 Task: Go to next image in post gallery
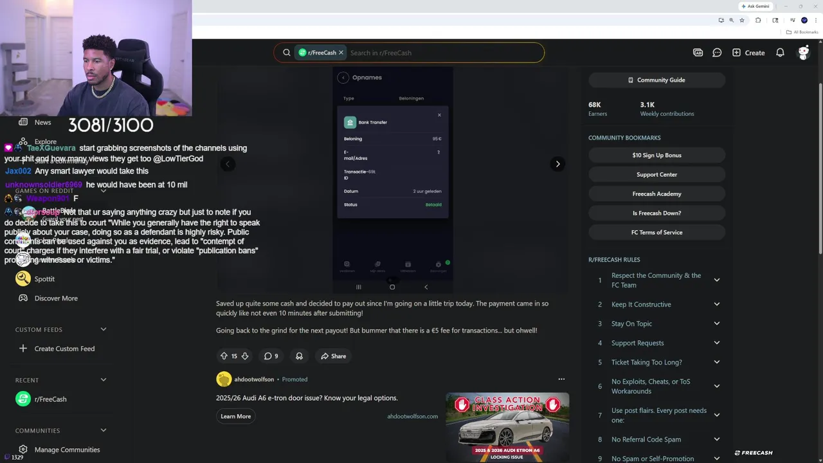tap(557, 164)
